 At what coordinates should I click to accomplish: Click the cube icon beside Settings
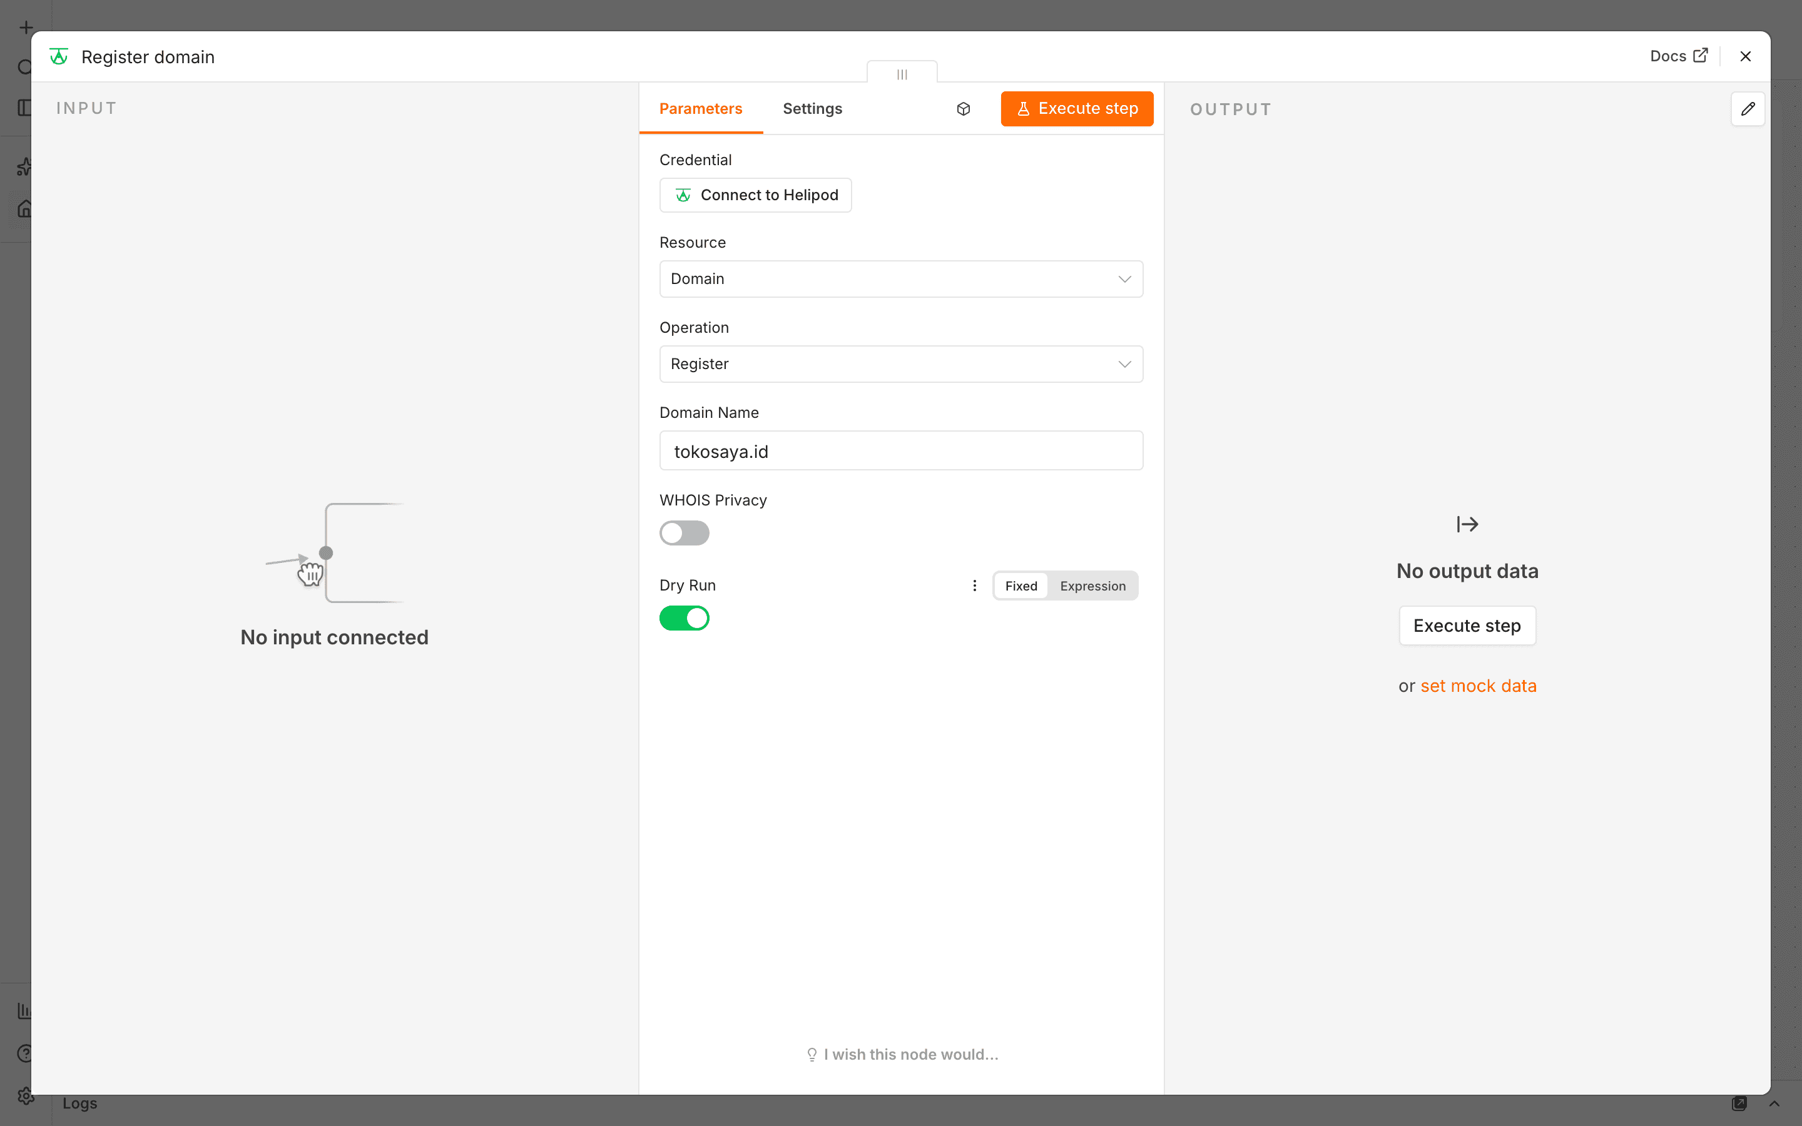[964, 109]
